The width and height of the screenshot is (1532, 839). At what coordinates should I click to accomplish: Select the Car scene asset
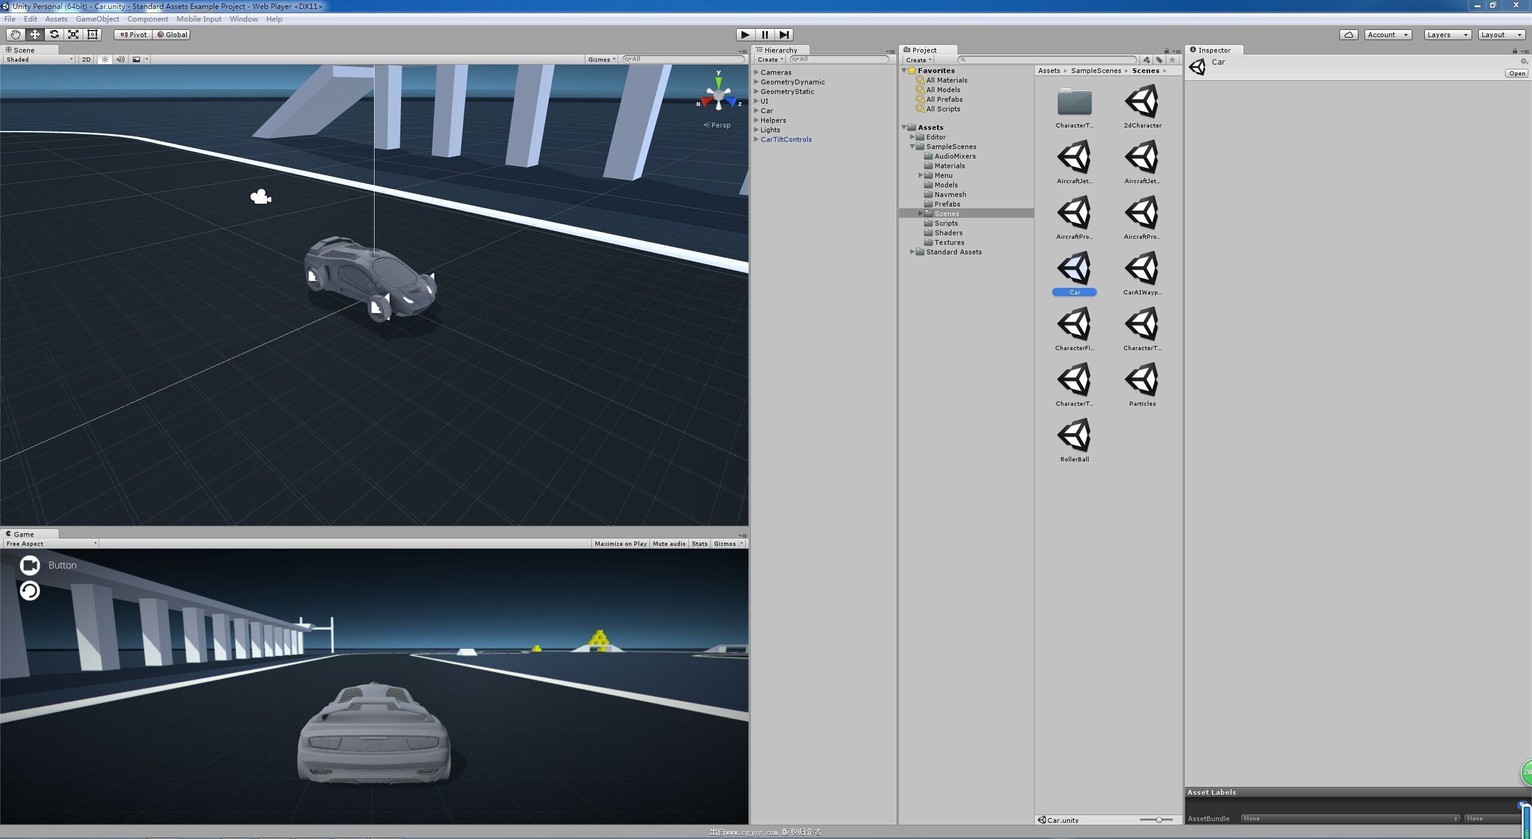(x=1074, y=273)
